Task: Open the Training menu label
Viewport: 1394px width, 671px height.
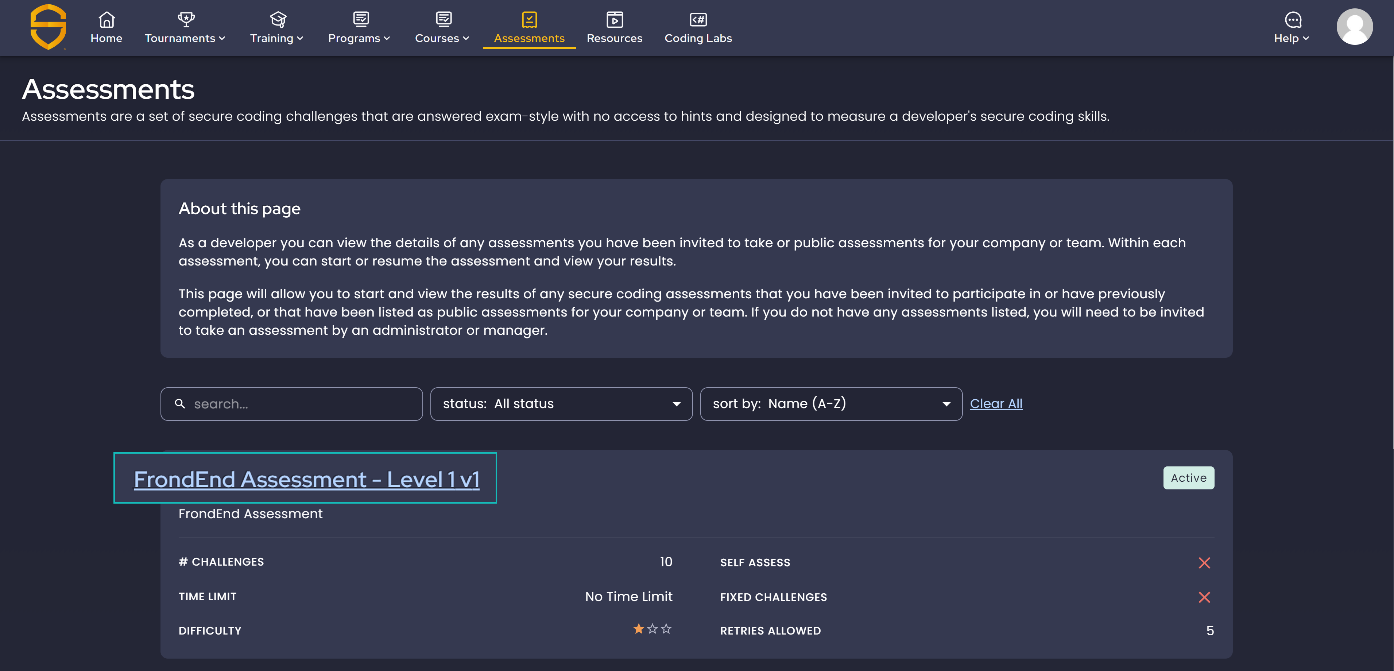Action: (272, 38)
